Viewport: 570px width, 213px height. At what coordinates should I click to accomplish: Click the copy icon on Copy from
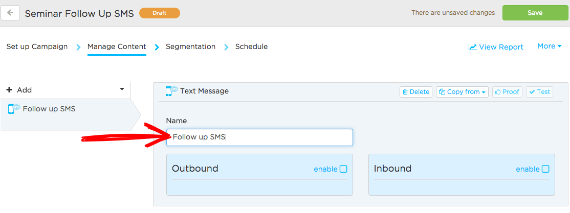[x=442, y=92]
